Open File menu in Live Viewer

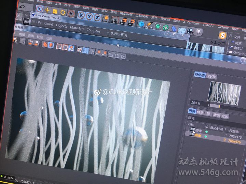point(39,22)
